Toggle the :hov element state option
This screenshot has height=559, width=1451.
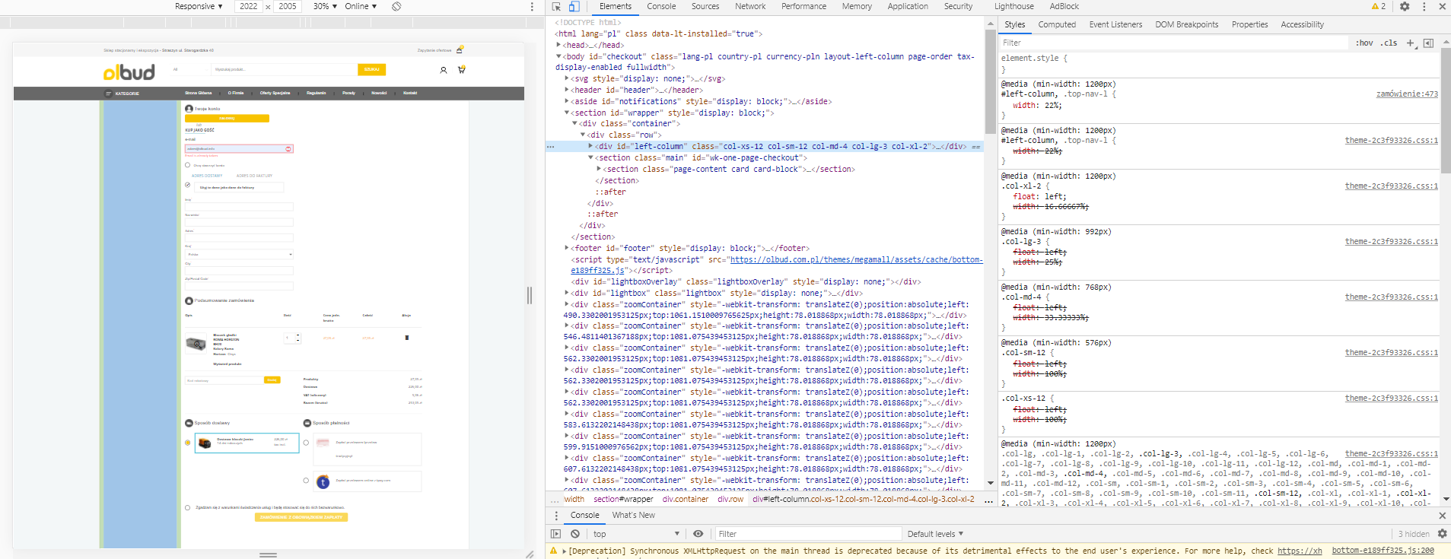point(1363,43)
